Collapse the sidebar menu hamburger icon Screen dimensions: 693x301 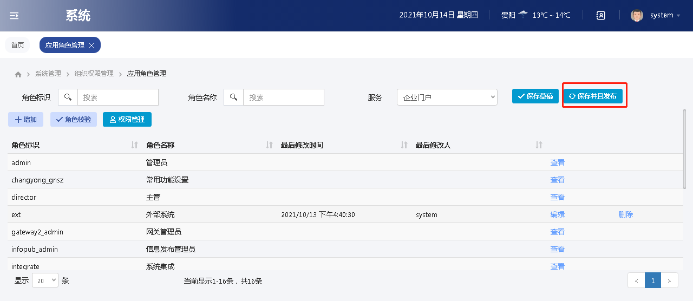14,16
